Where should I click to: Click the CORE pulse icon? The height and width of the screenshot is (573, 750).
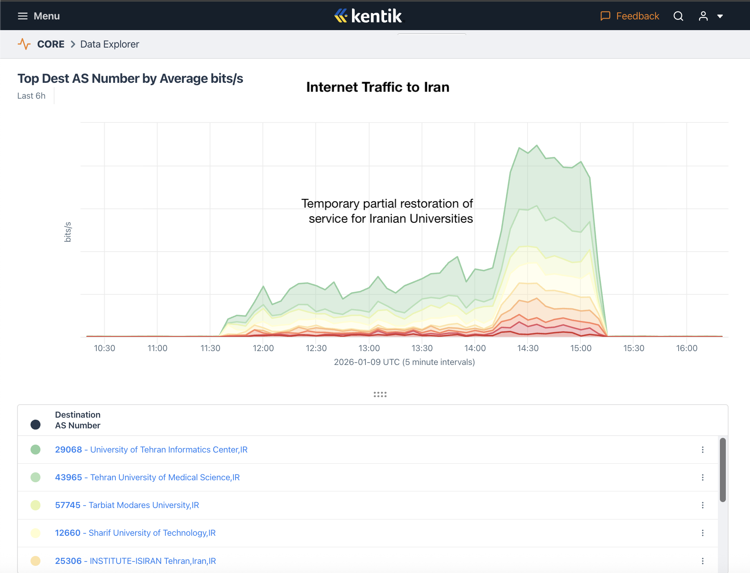(24, 44)
